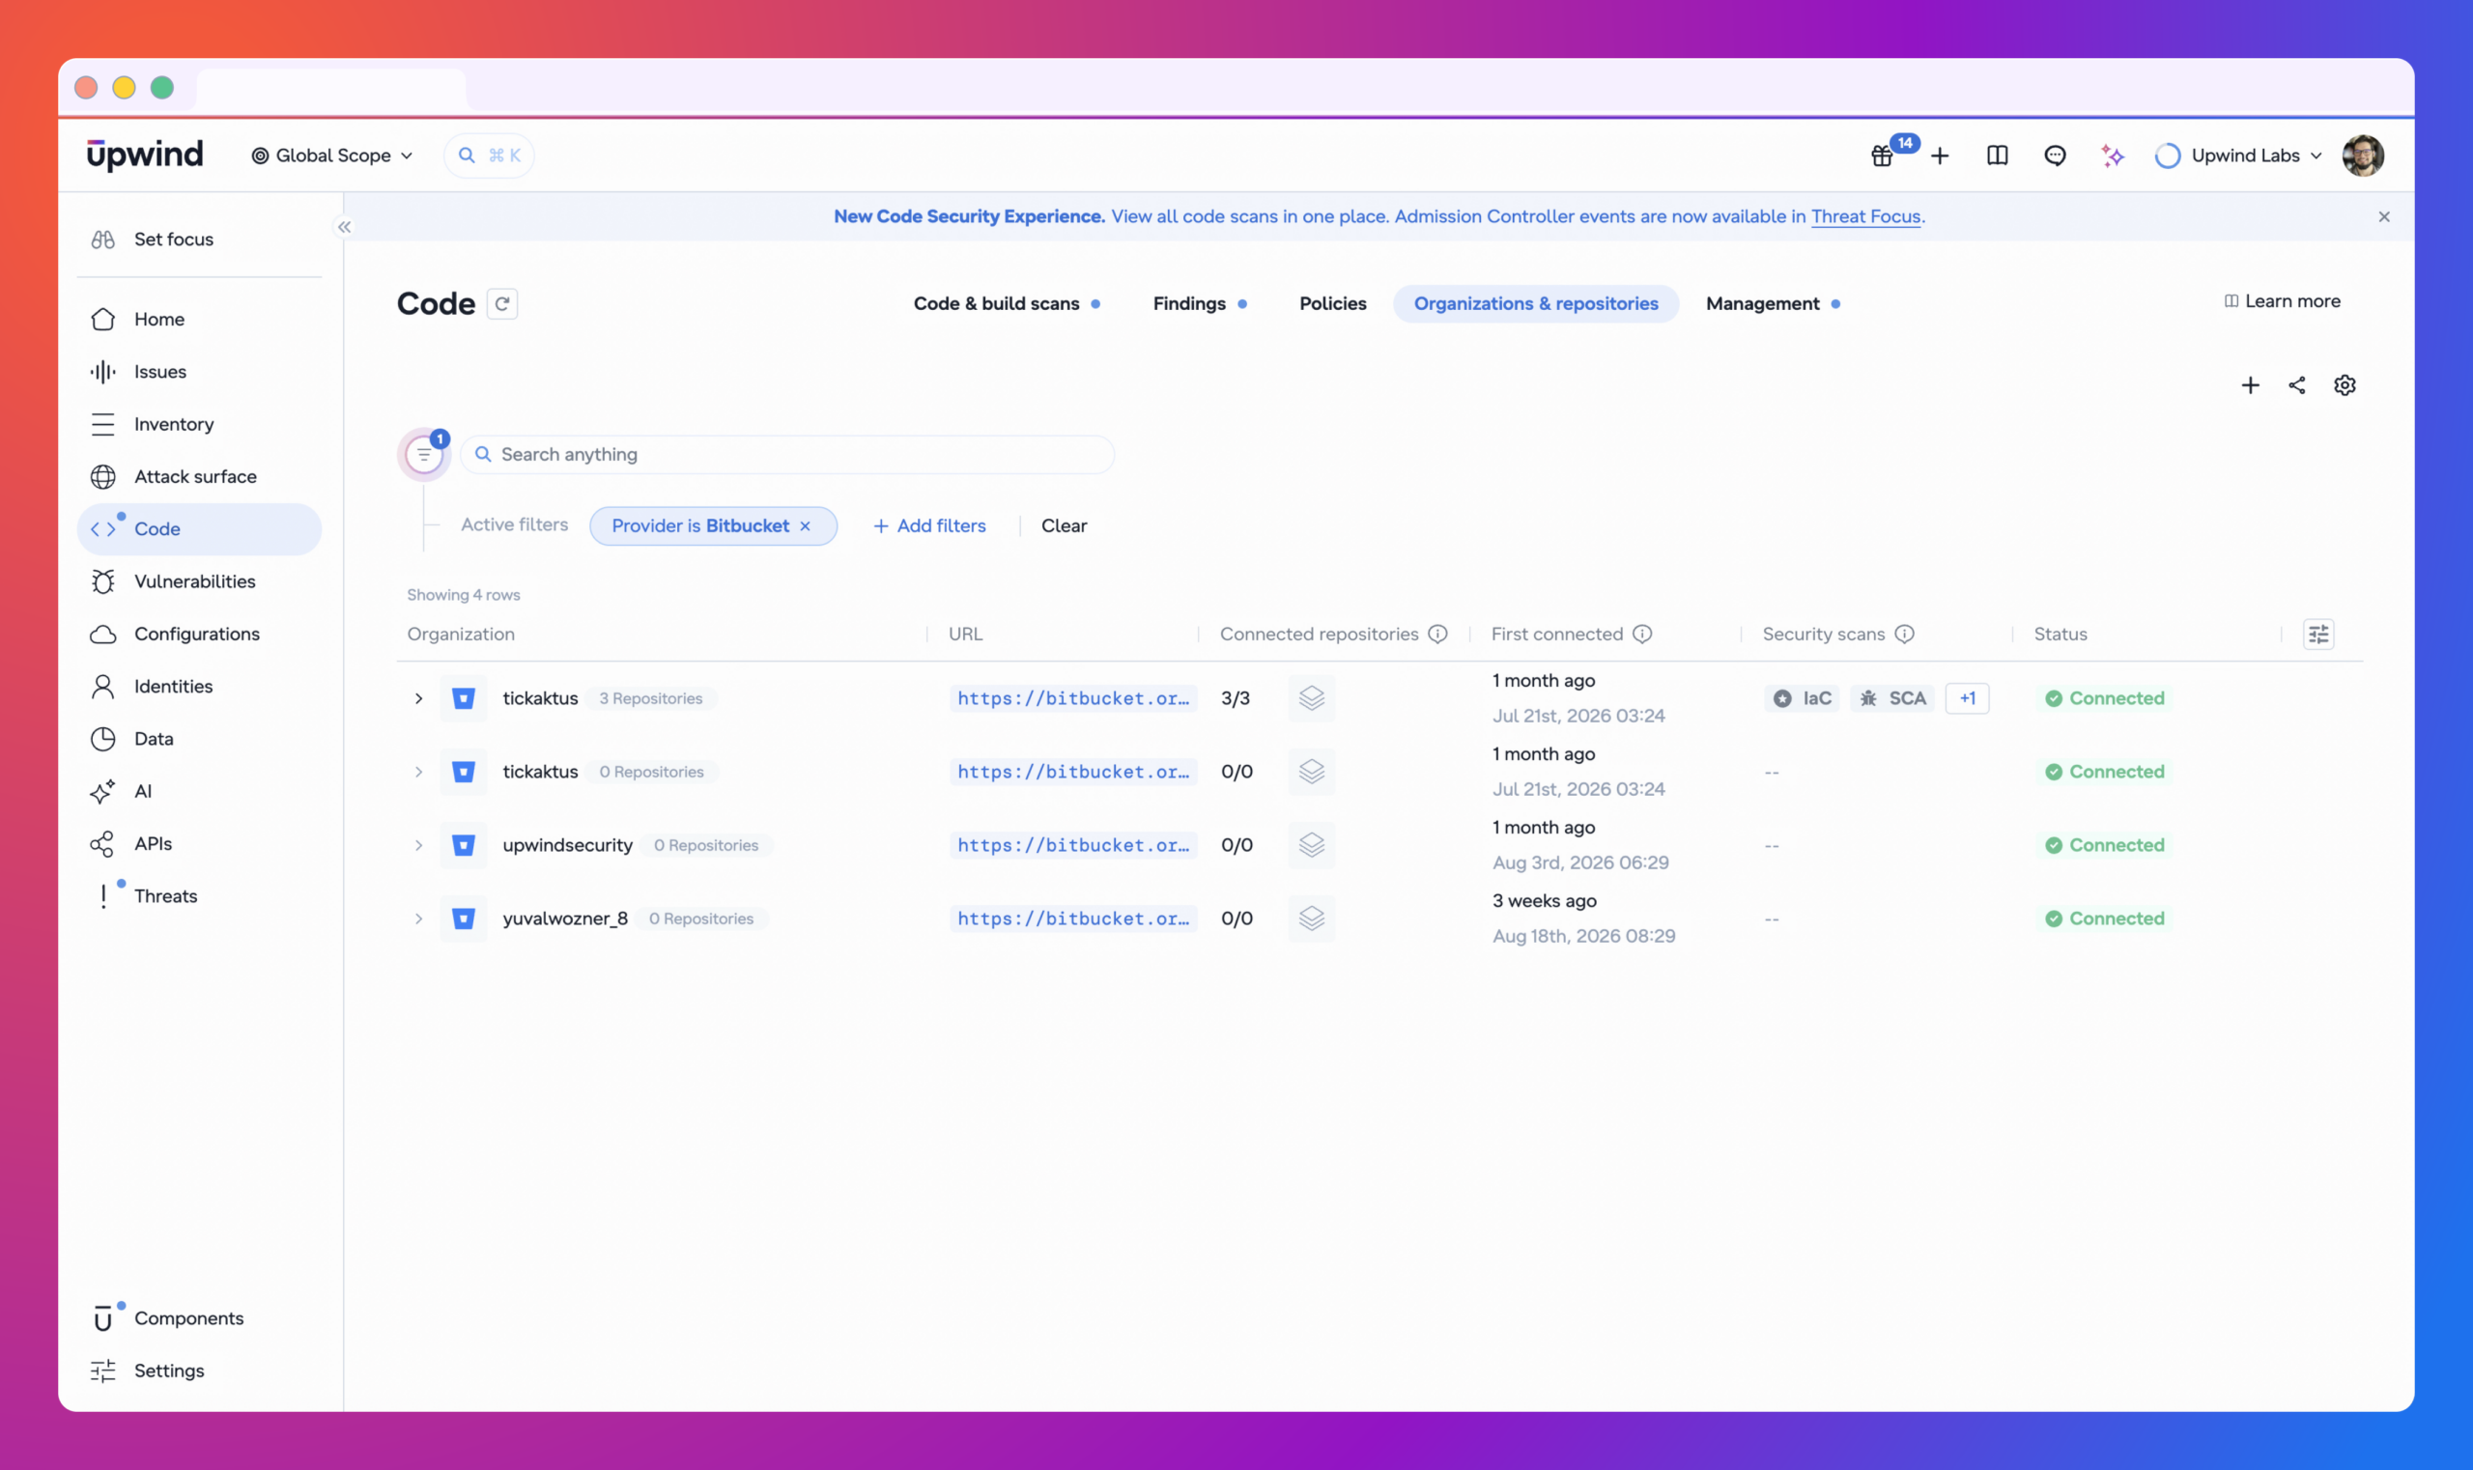Go to Identities section
The image size is (2473, 1470).
tap(199, 687)
